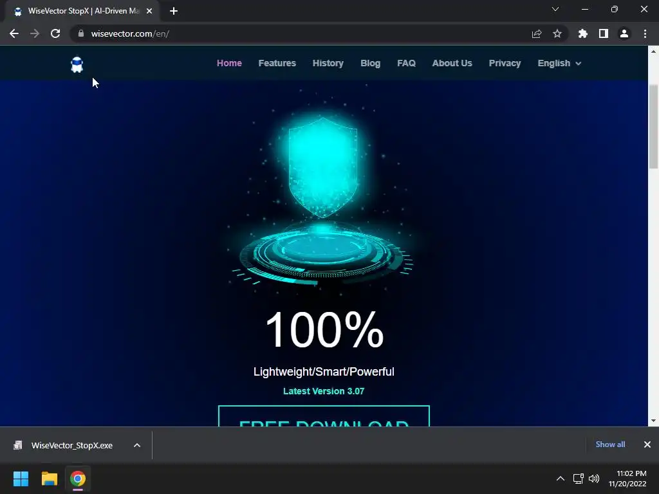The width and height of the screenshot is (659, 494).
Task: Open the Windows Start menu
Action: point(21,479)
